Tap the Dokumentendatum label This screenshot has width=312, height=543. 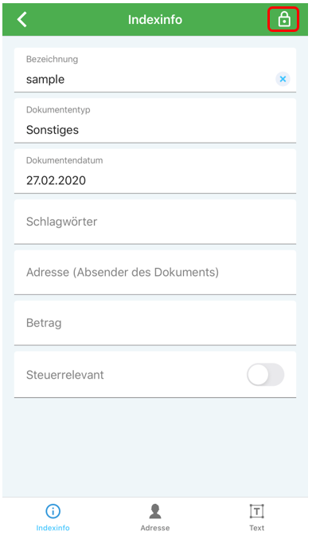coord(64,161)
